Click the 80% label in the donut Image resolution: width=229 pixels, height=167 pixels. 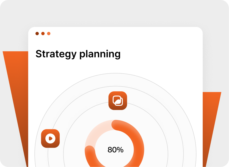tap(115, 150)
